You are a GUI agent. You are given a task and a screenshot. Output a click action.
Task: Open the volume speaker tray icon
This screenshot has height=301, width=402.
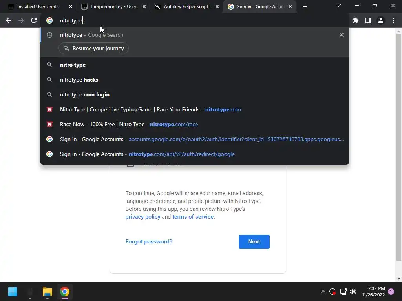pos(353,292)
